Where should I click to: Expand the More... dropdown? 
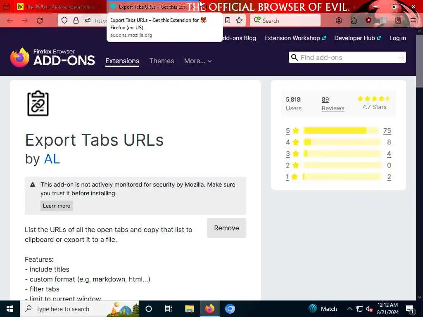pos(198,61)
